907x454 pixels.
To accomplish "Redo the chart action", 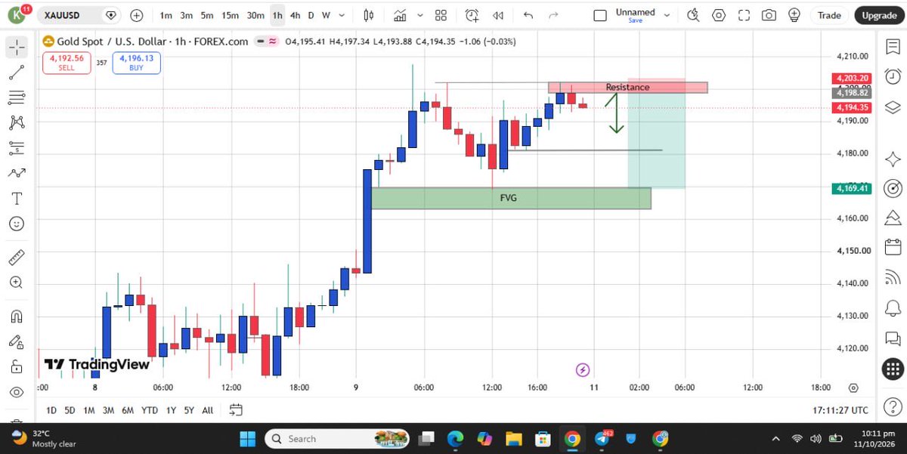I will [x=553, y=15].
